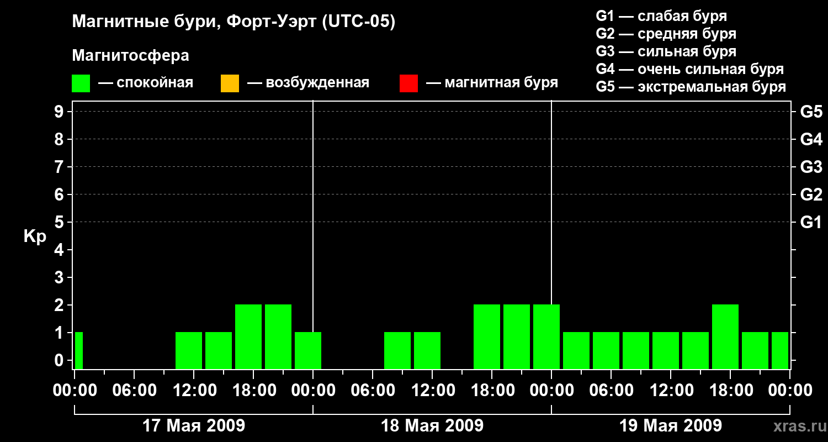This screenshot has width=828, height=442.
Task: Click the date label 17 Мая 2009
Action: 194,425
